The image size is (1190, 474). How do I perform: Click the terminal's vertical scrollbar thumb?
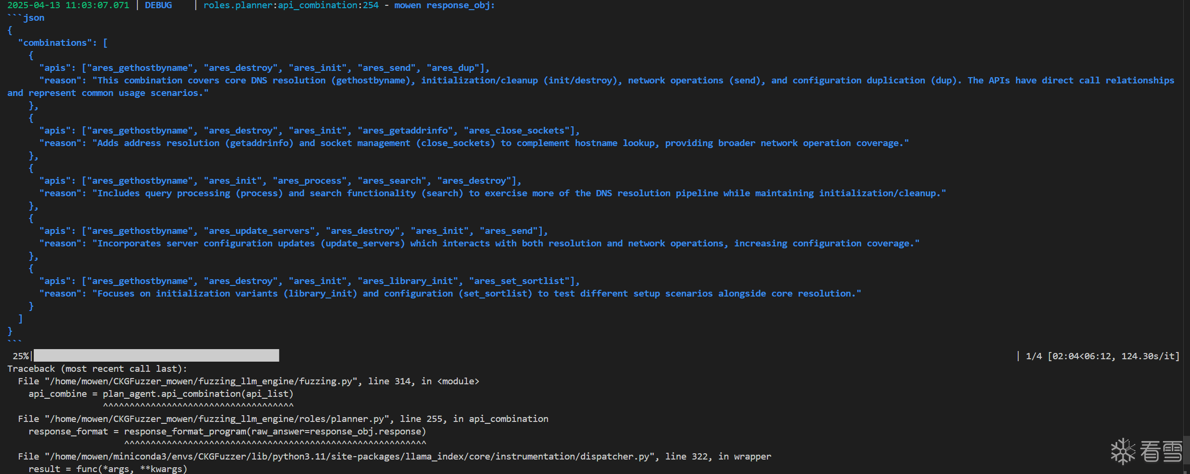point(1187,449)
